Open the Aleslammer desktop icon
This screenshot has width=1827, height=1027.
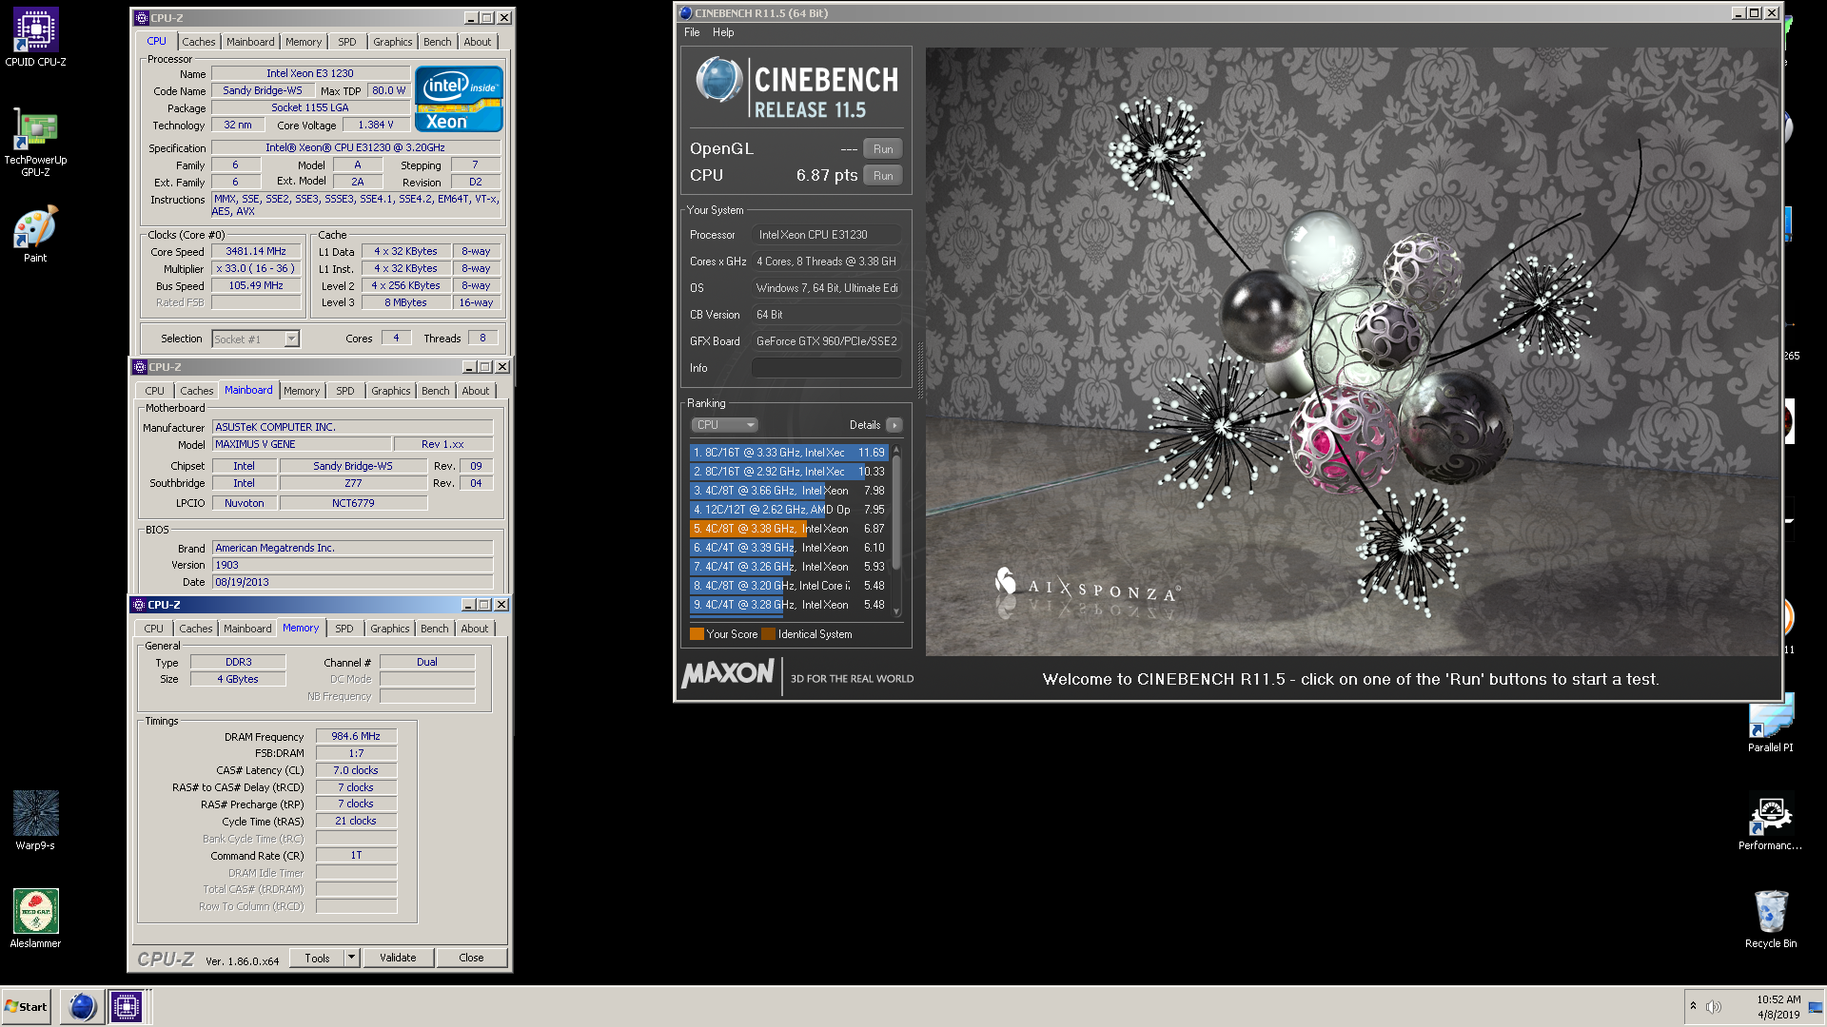tap(35, 918)
